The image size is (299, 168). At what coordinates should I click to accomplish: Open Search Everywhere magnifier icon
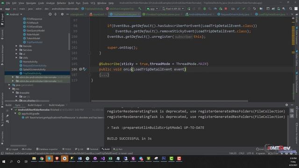pyautogui.click(x=291, y=9)
